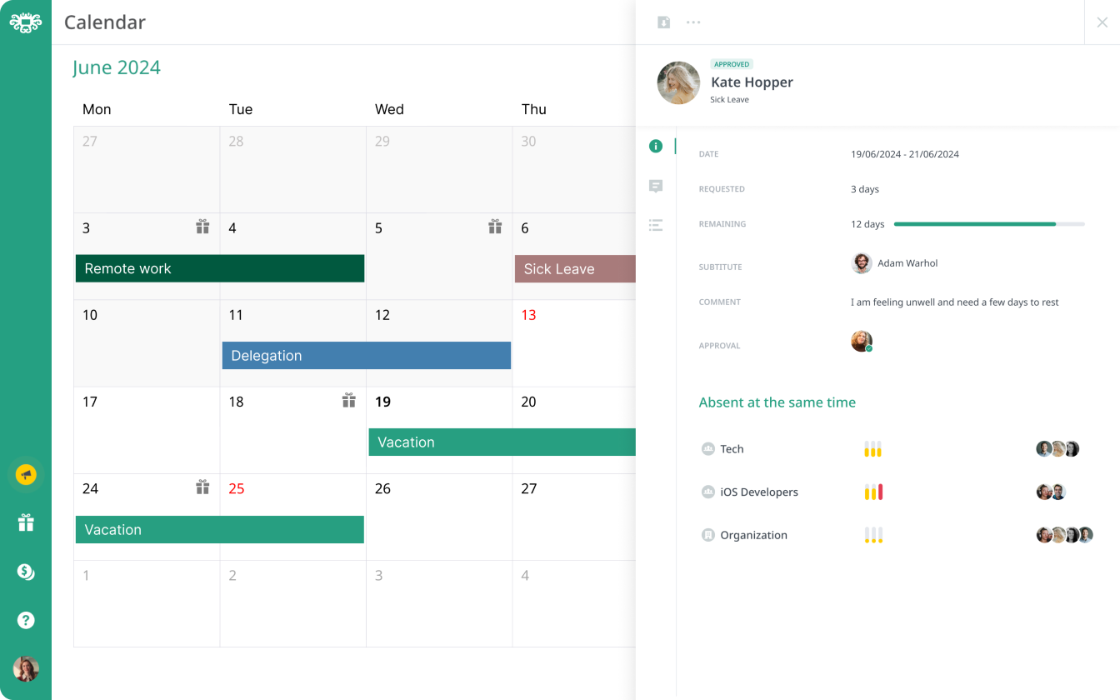Viewport: 1120px width, 700px height.
Task: Switch to the comments tab in the panel
Action: click(656, 186)
